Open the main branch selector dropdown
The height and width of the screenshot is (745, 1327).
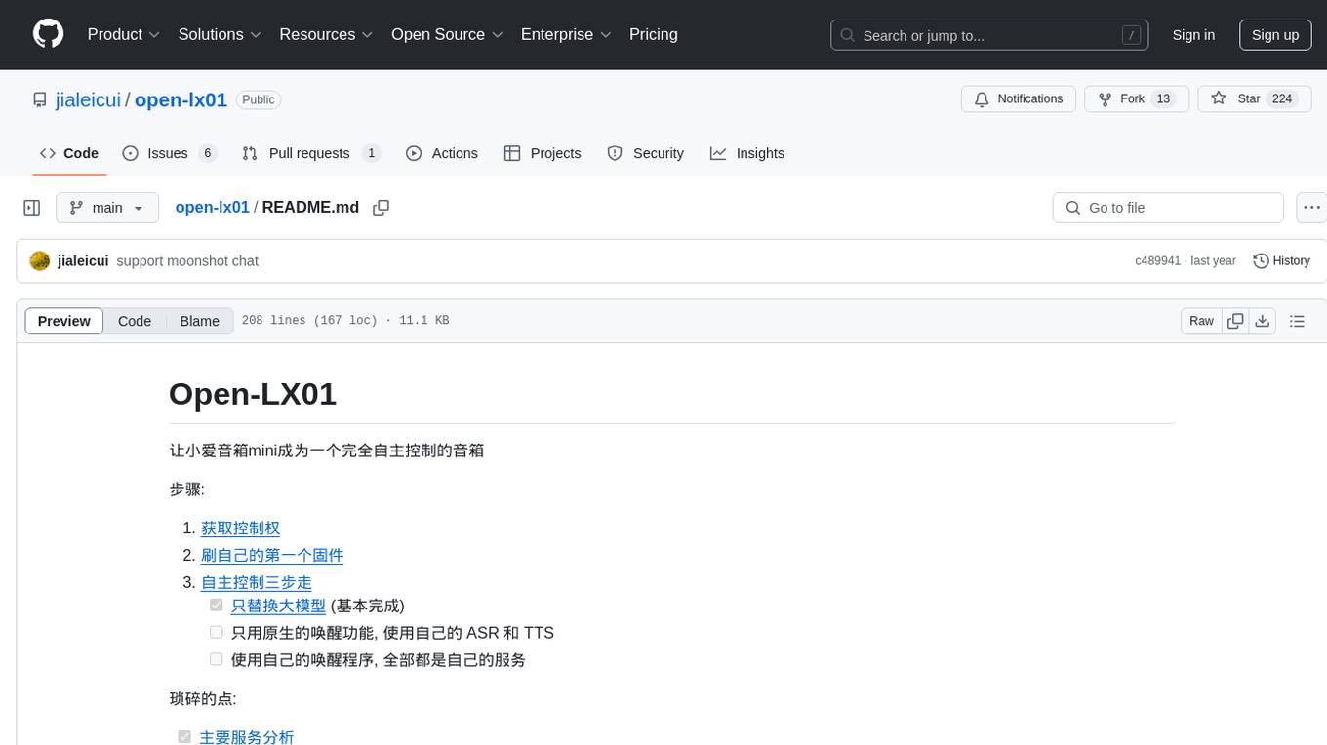point(107,208)
